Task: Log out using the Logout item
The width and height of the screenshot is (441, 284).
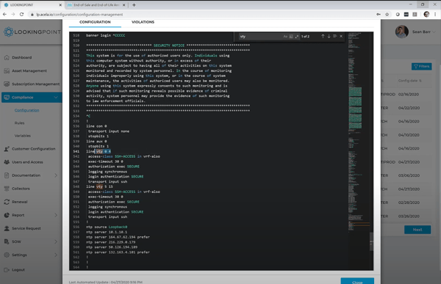Action: (x=18, y=269)
